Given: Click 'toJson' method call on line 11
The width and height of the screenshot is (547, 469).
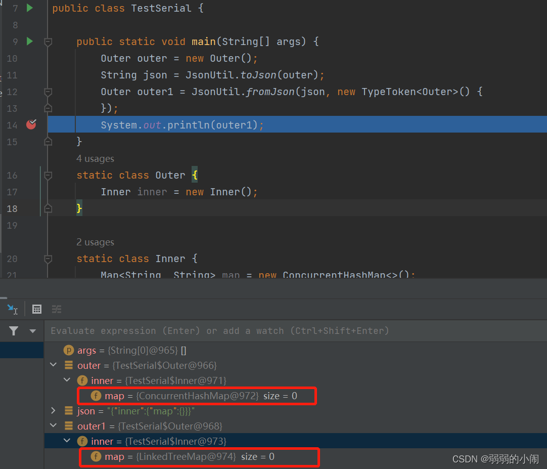Looking at the screenshot, I should [x=258, y=75].
